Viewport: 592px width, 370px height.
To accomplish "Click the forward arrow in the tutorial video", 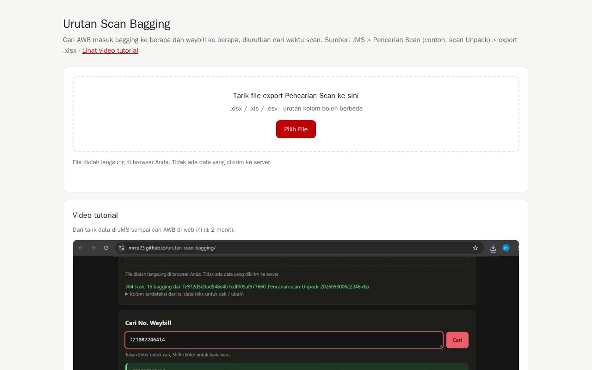I will (93, 248).
